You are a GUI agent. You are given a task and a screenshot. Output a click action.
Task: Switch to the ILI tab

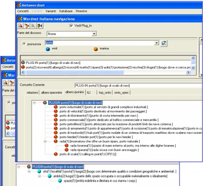(91, 93)
